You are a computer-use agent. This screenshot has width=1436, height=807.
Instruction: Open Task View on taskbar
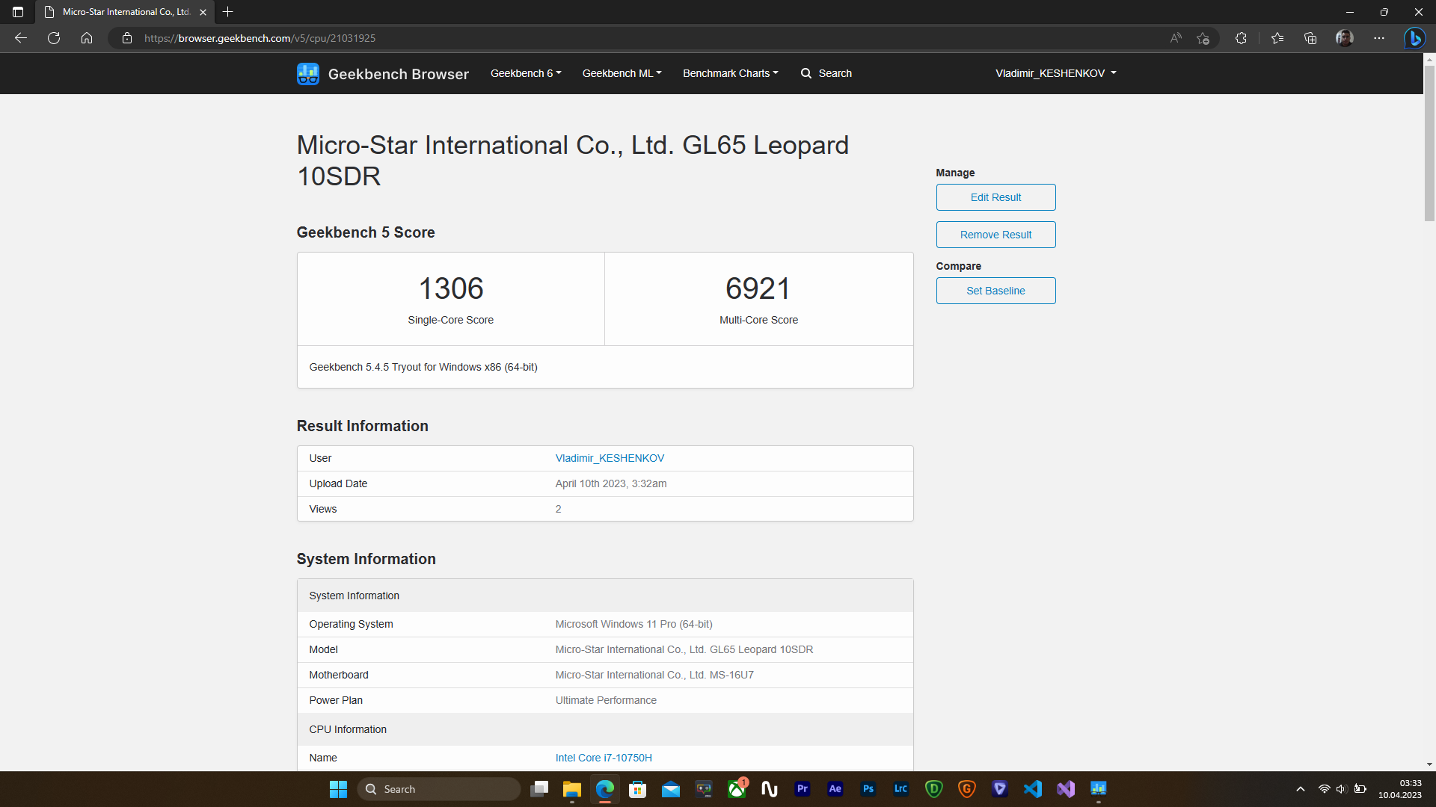539,789
